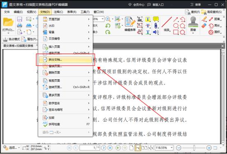Click the 周长 perimeter measure tool
The height and width of the screenshot is (154, 227).
(x=215, y=26)
